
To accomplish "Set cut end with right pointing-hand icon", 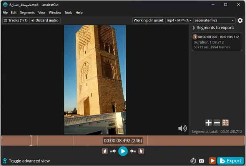I will click(141, 151).
